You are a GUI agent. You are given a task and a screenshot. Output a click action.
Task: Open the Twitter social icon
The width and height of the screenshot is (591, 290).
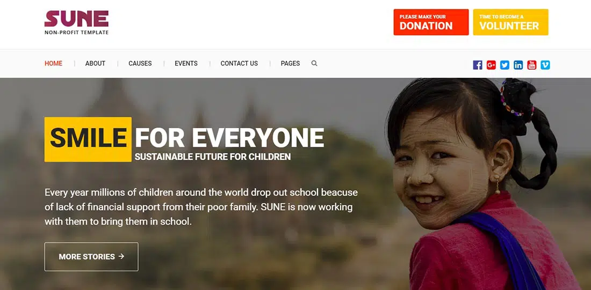(x=504, y=65)
